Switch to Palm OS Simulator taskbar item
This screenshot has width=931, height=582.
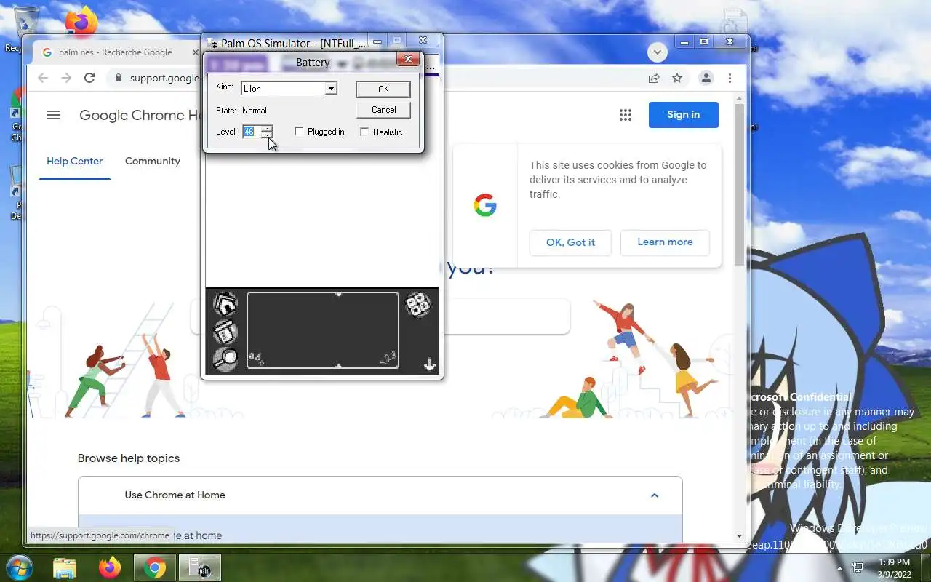coord(199,567)
